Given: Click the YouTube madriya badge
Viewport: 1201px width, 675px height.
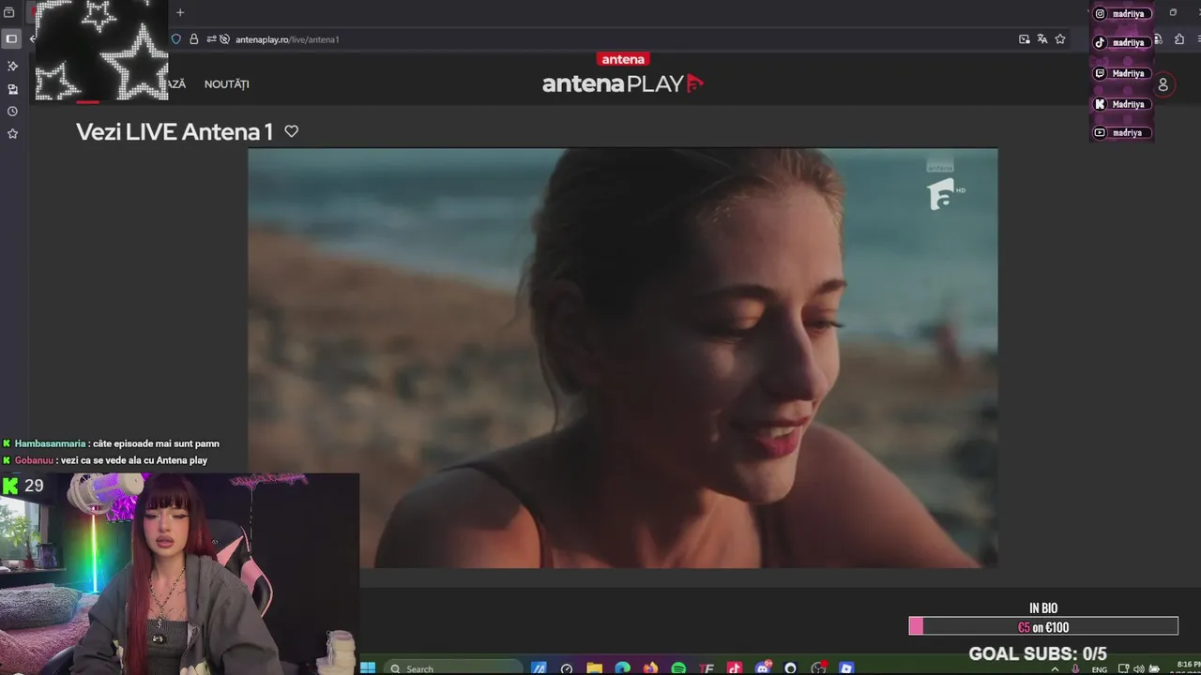Looking at the screenshot, I should pos(1121,133).
